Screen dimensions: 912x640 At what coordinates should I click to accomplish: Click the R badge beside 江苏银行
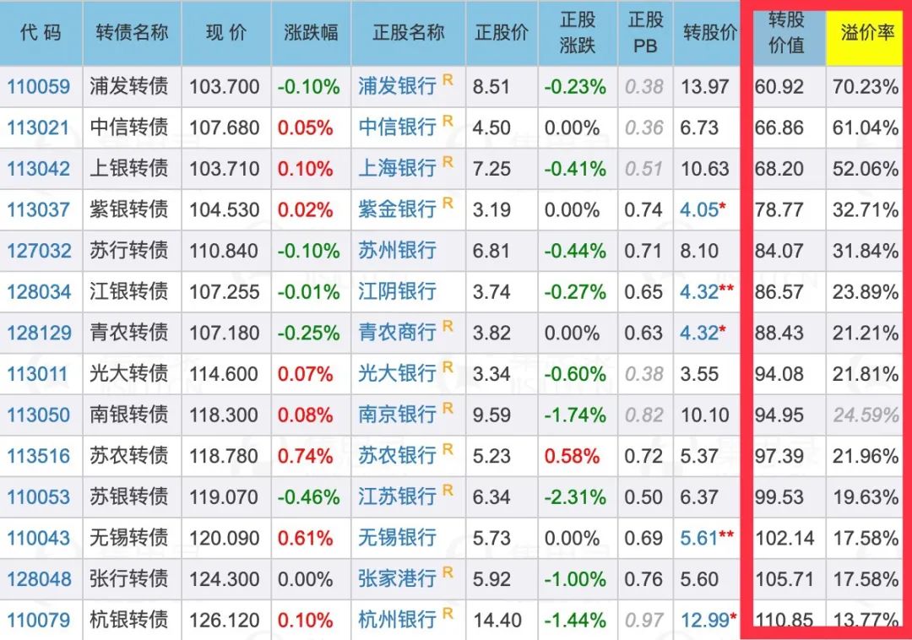pos(448,491)
